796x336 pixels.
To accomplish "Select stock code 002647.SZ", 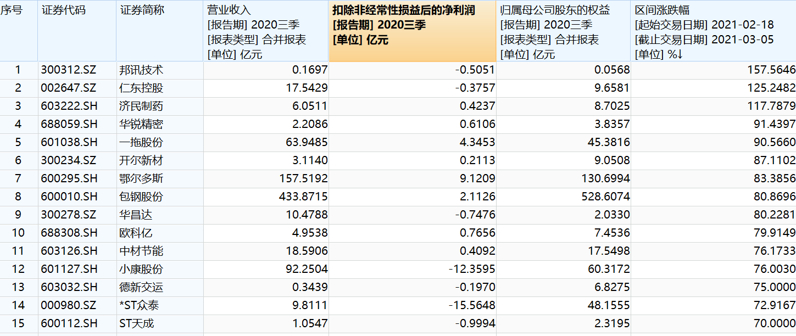I will point(69,88).
